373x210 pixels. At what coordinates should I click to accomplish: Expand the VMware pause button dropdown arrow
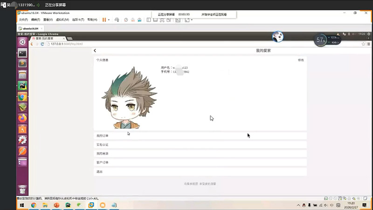pyautogui.click(x=109, y=20)
